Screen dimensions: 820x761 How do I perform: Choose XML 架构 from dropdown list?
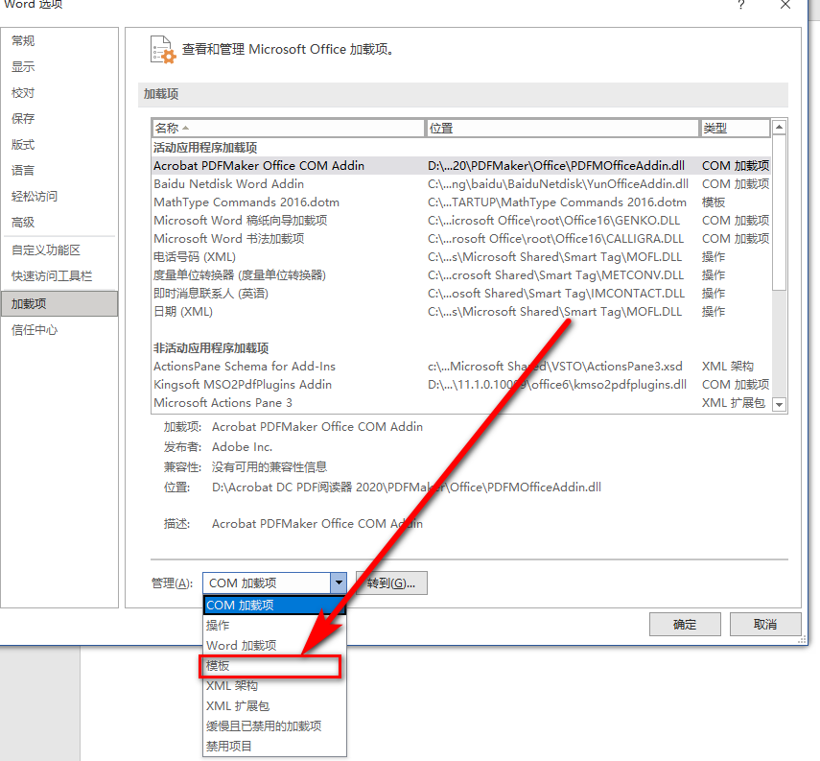coord(274,685)
